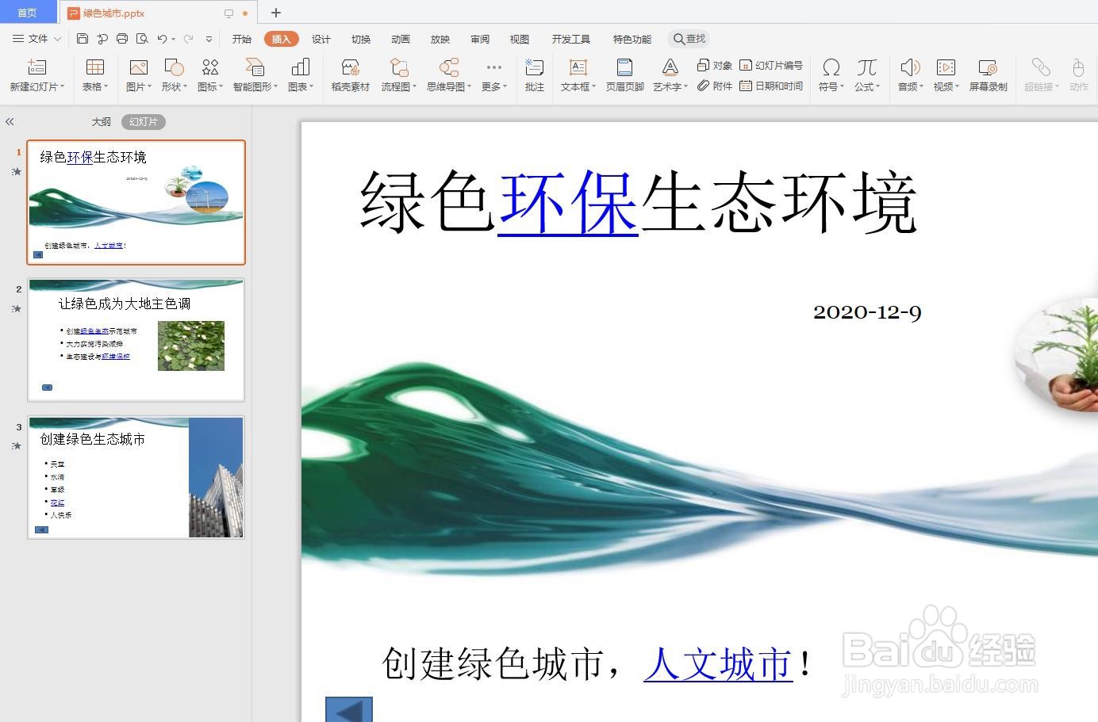Switch to the 放映 slideshow tab
This screenshot has height=722, width=1098.
click(440, 39)
